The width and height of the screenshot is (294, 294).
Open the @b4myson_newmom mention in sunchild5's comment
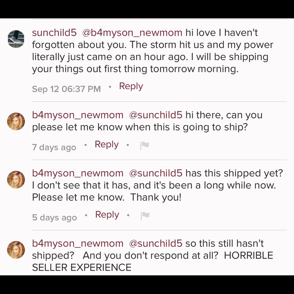132,33
